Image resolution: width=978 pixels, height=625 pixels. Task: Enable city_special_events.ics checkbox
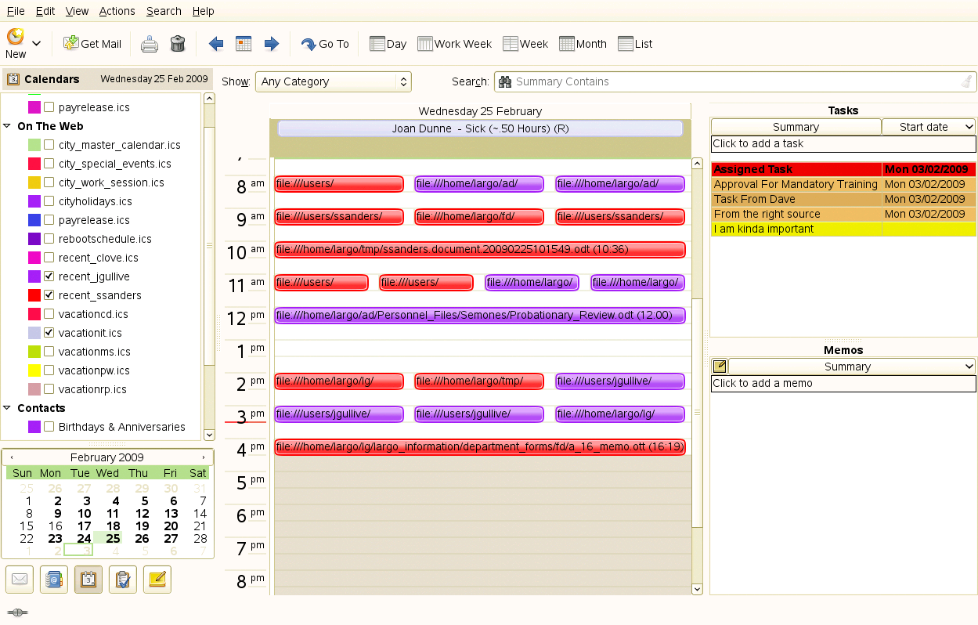point(49,164)
